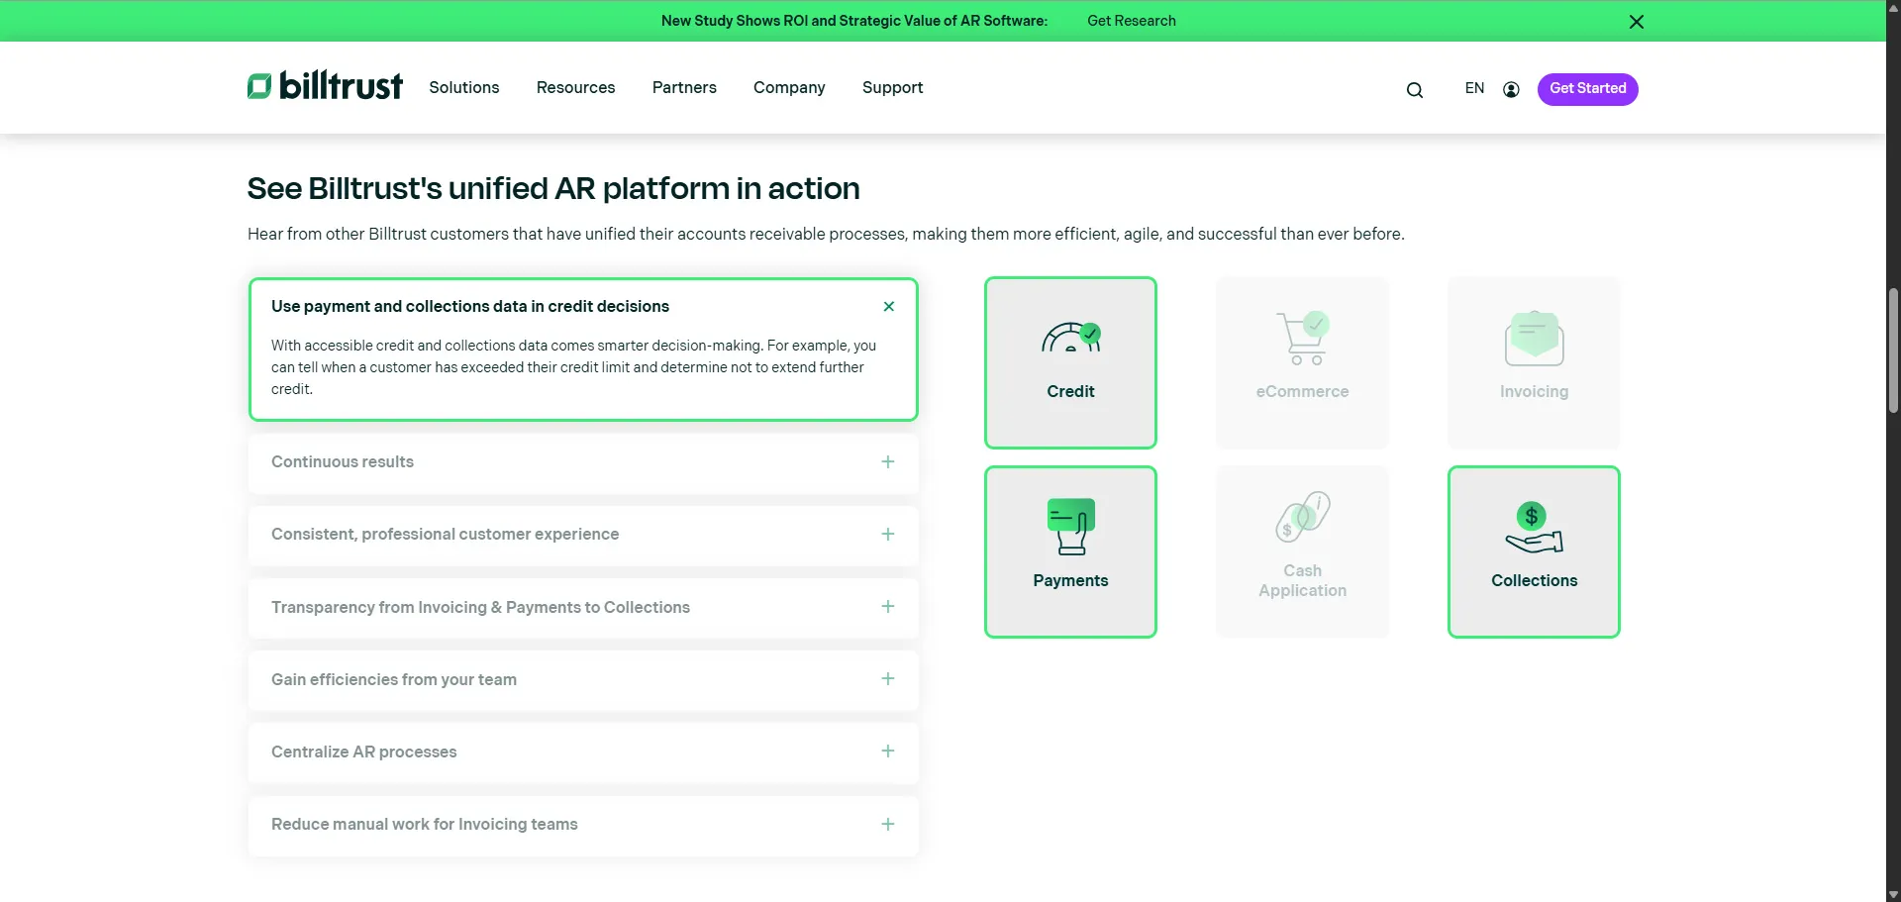This screenshot has height=902, width=1901.
Task: Click the eCommerce card label
Action: pyautogui.click(x=1302, y=392)
